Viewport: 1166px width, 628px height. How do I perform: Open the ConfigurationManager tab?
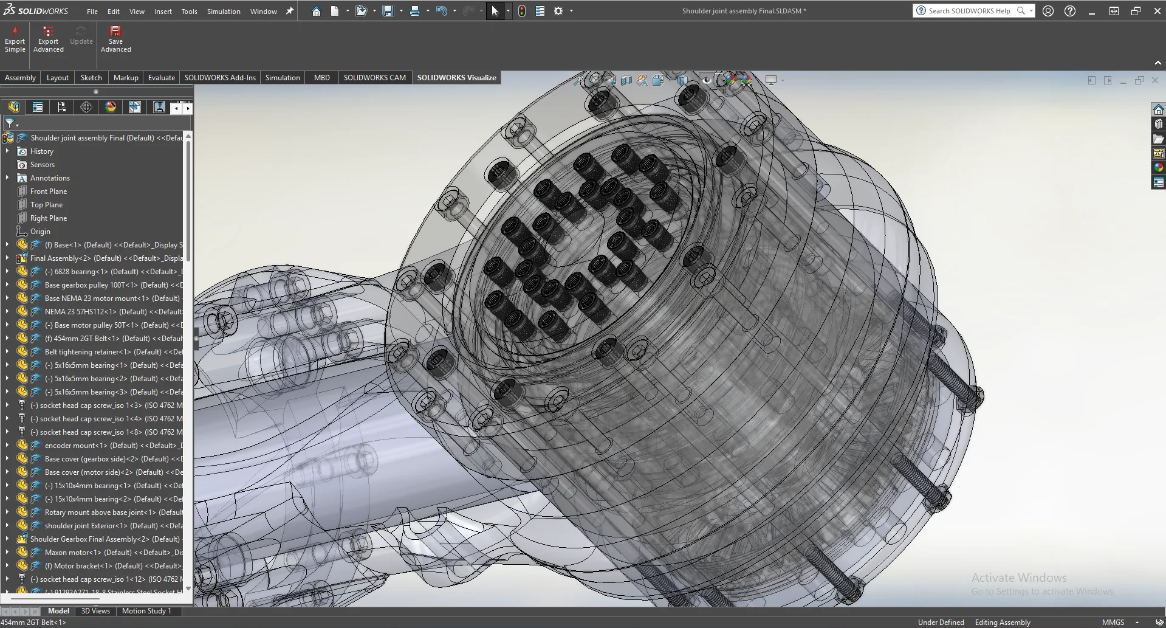(62, 107)
